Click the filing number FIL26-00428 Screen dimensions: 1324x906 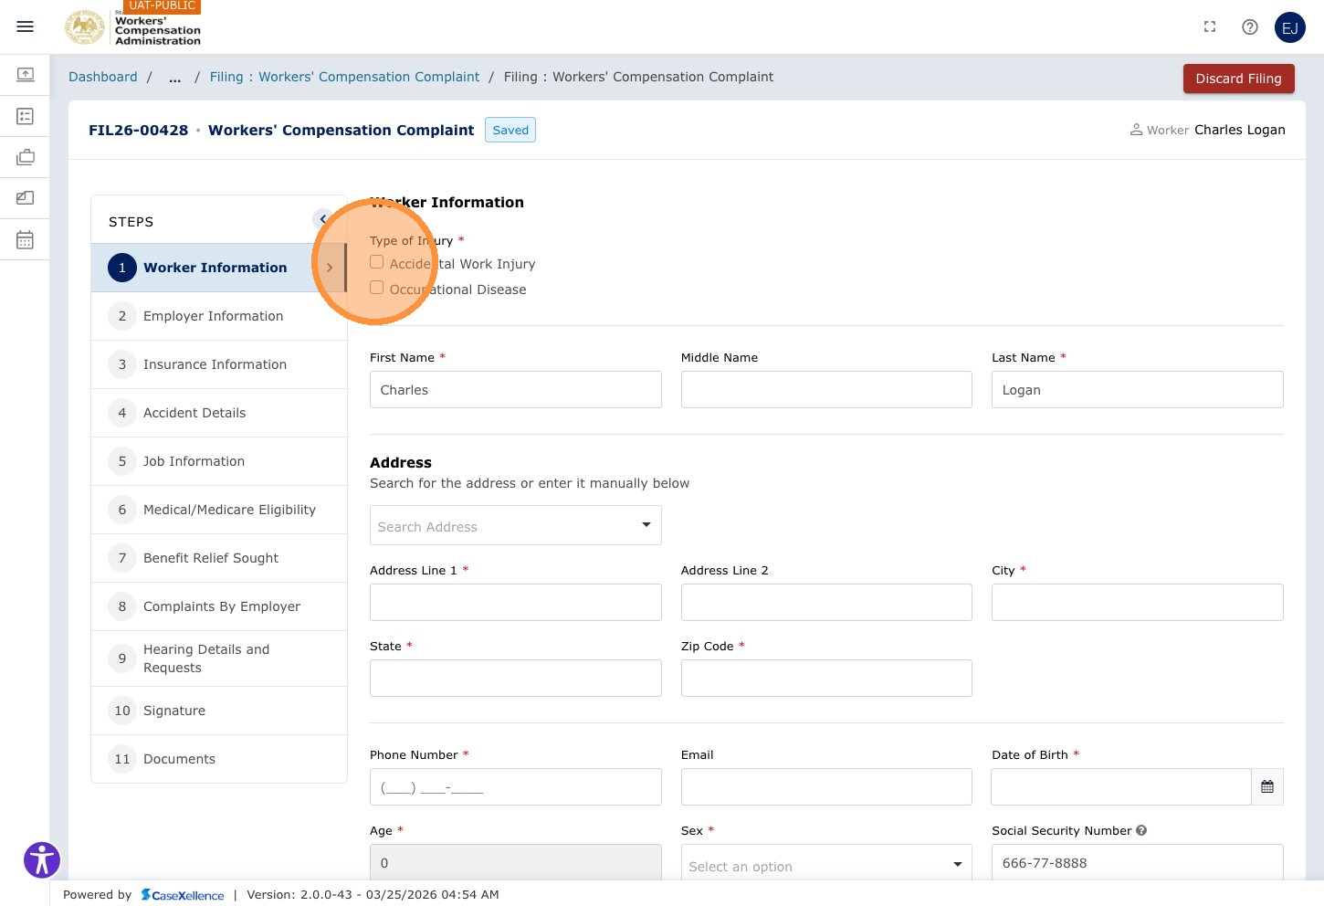(x=138, y=130)
